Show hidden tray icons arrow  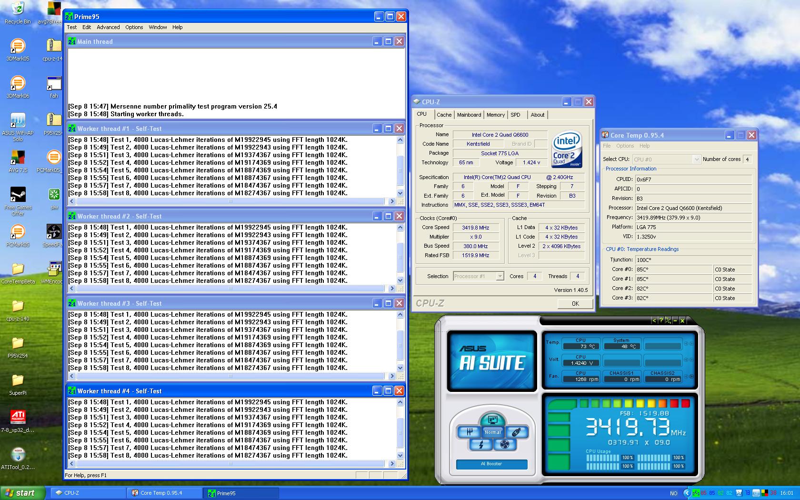(687, 493)
